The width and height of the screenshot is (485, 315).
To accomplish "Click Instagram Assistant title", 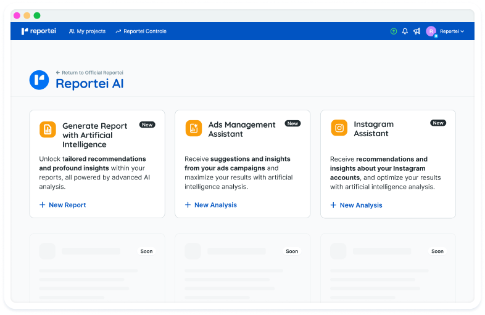I will pyautogui.click(x=374, y=129).
